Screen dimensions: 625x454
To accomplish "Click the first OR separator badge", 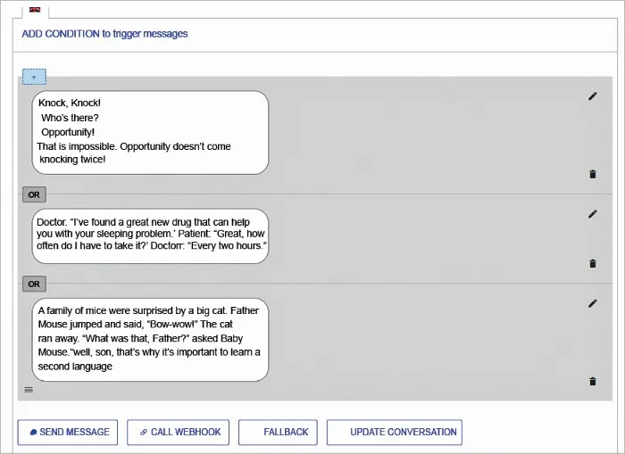I will click(x=34, y=194).
